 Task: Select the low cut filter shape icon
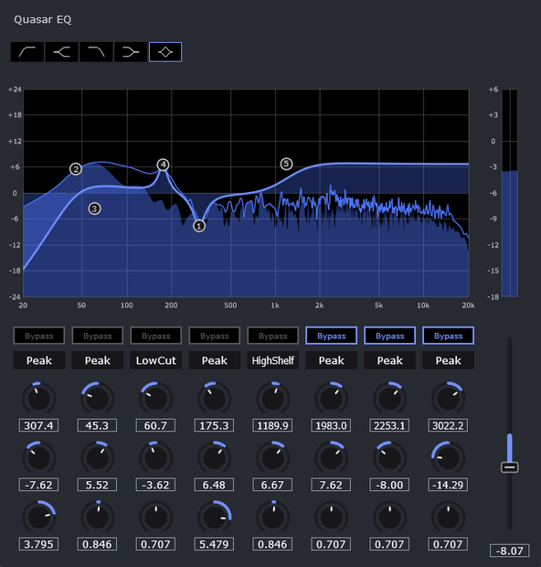tap(27, 52)
